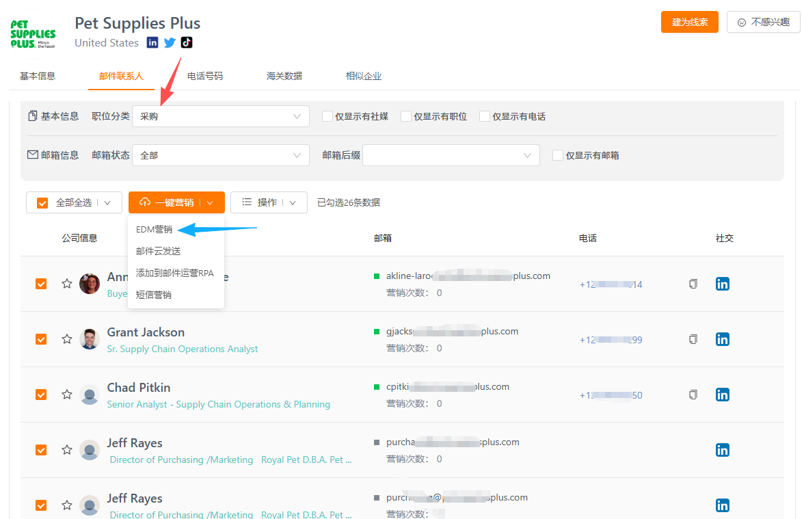Open Chad Pitkin's contact name
This screenshot has width=804, height=519.
(x=138, y=388)
